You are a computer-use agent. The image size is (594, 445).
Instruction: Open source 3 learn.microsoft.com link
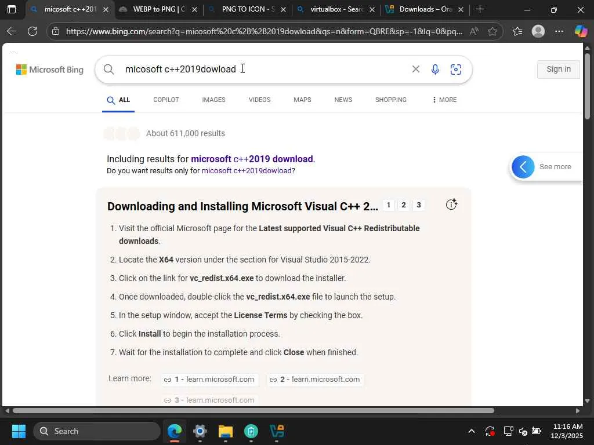tap(210, 400)
